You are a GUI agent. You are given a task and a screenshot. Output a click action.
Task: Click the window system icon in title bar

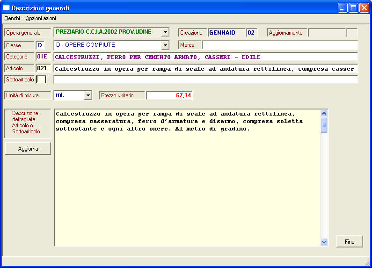click(6, 8)
